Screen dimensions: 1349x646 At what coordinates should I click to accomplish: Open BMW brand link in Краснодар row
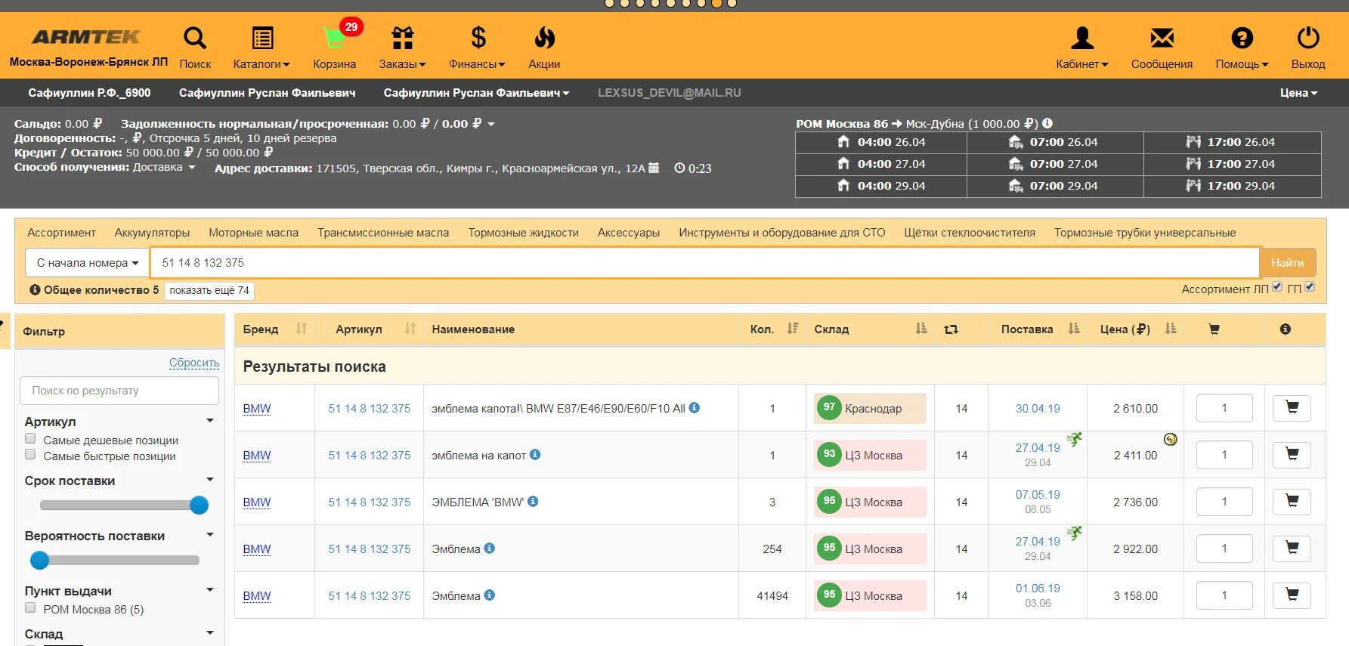tap(257, 409)
